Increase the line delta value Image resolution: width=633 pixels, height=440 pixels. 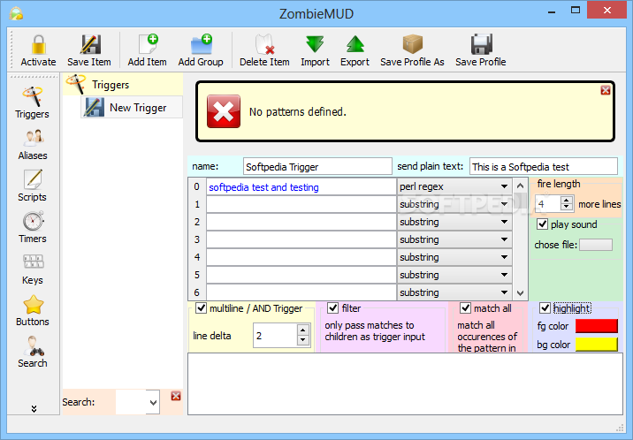(x=302, y=330)
